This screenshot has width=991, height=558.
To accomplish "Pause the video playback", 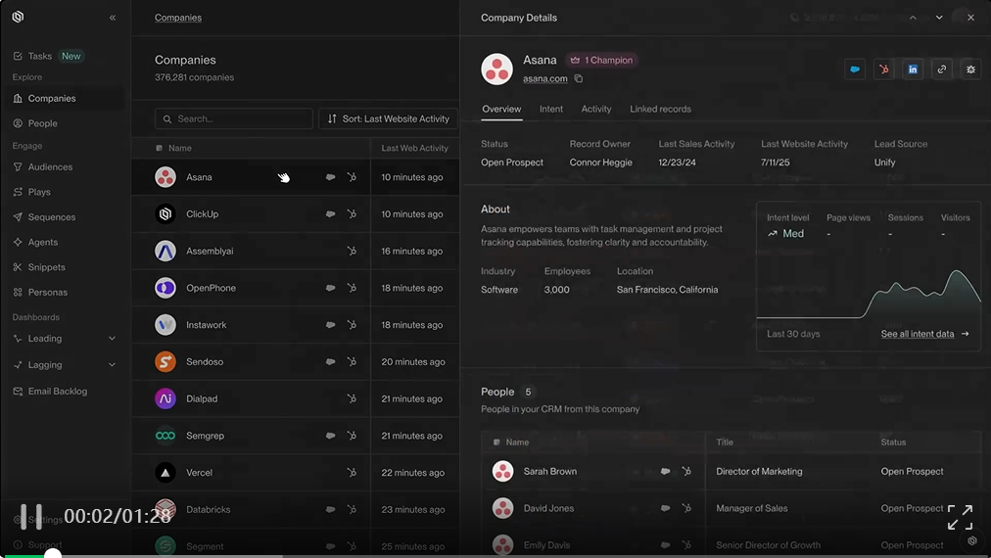I will pos(31,516).
